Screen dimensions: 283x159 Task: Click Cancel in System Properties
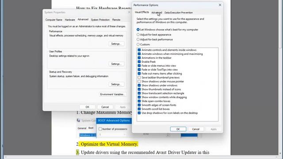(x=105, y=107)
